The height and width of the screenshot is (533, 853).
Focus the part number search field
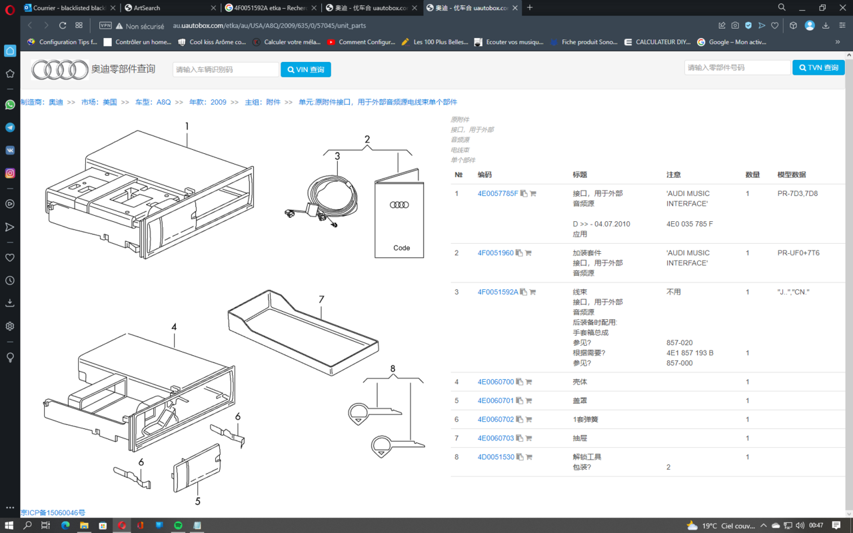point(737,68)
